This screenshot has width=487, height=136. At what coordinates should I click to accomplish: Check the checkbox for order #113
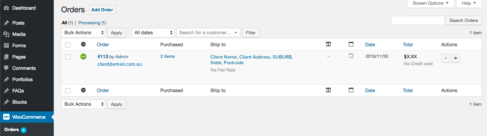point(68,57)
